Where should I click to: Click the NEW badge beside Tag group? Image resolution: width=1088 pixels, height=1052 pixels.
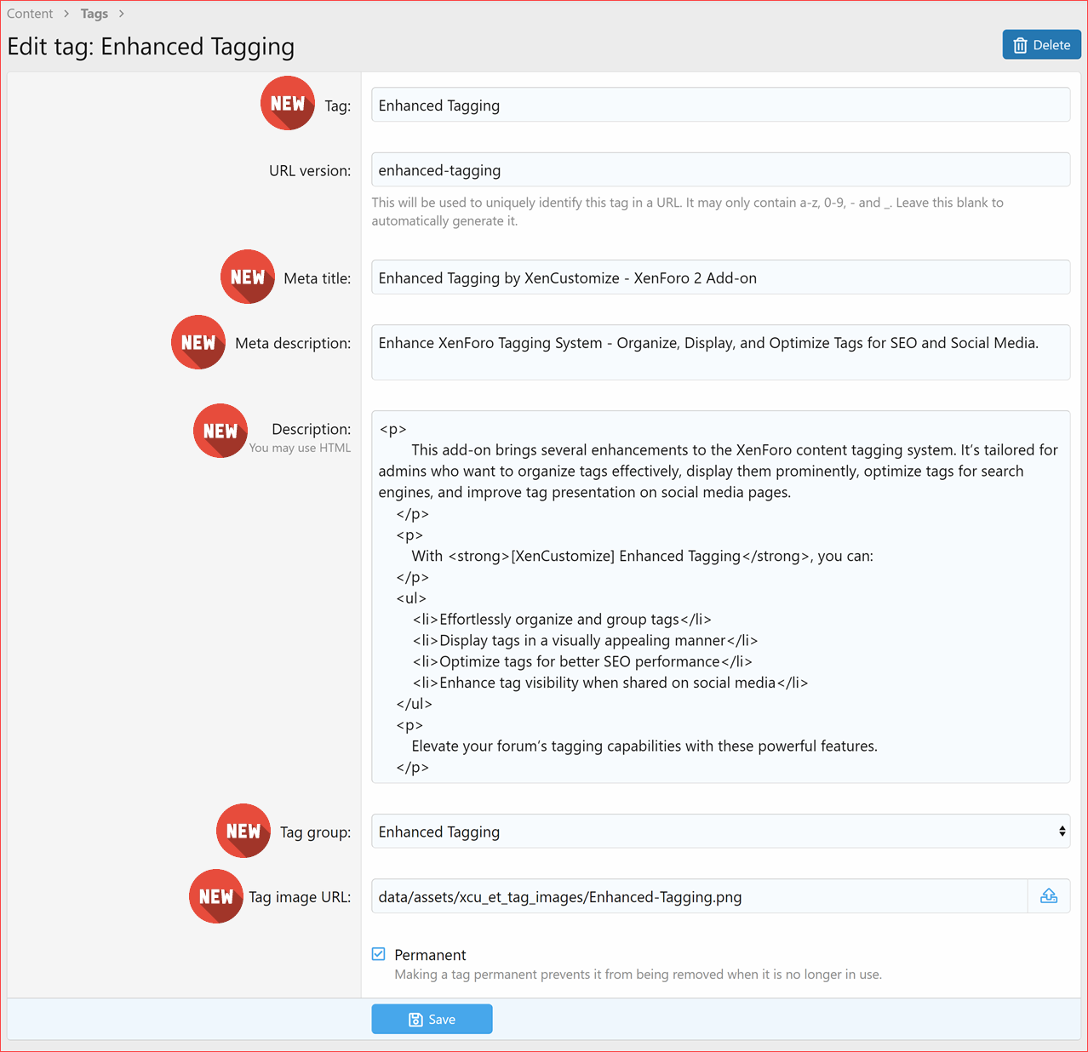(243, 832)
